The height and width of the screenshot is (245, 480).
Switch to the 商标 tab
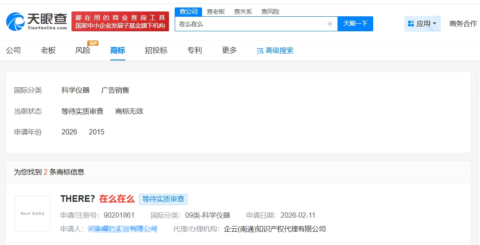[x=117, y=50]
